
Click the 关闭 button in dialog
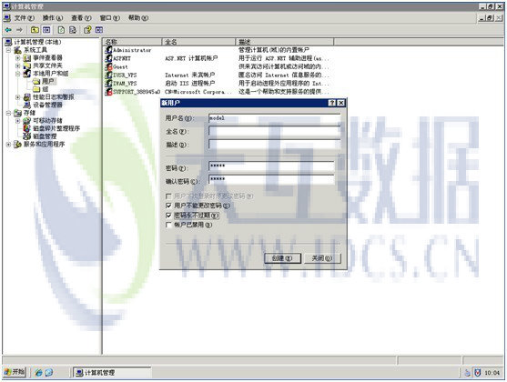tap(322, 258)
